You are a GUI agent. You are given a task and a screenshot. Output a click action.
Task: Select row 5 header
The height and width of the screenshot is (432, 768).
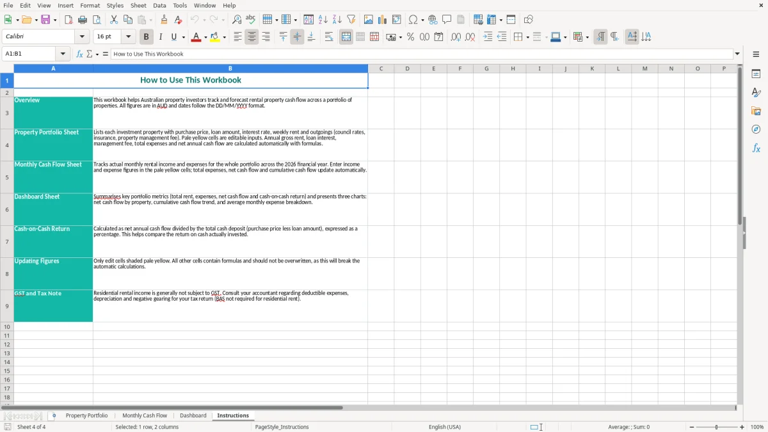7,177
